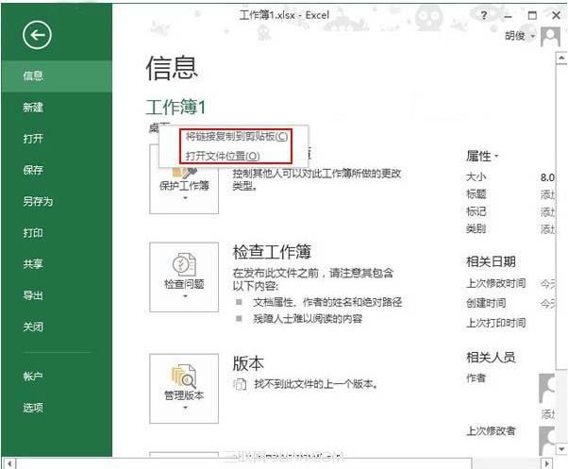Click the last modified by avatar

(547, 441)
